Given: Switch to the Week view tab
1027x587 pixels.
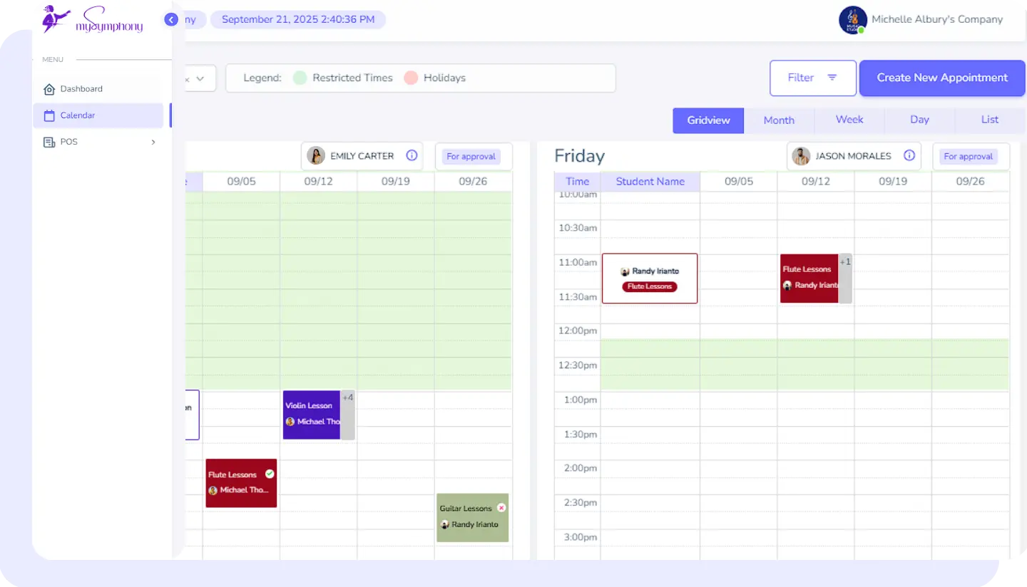Looking at the screenshot, I should point(849,120).
